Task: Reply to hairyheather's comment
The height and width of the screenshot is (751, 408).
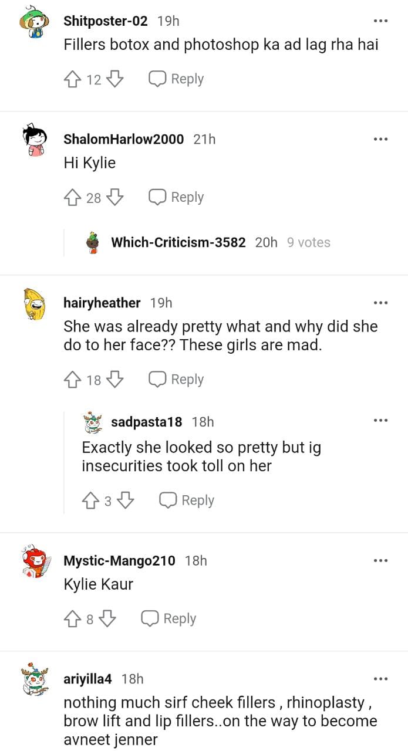Action: coord(176,380)
